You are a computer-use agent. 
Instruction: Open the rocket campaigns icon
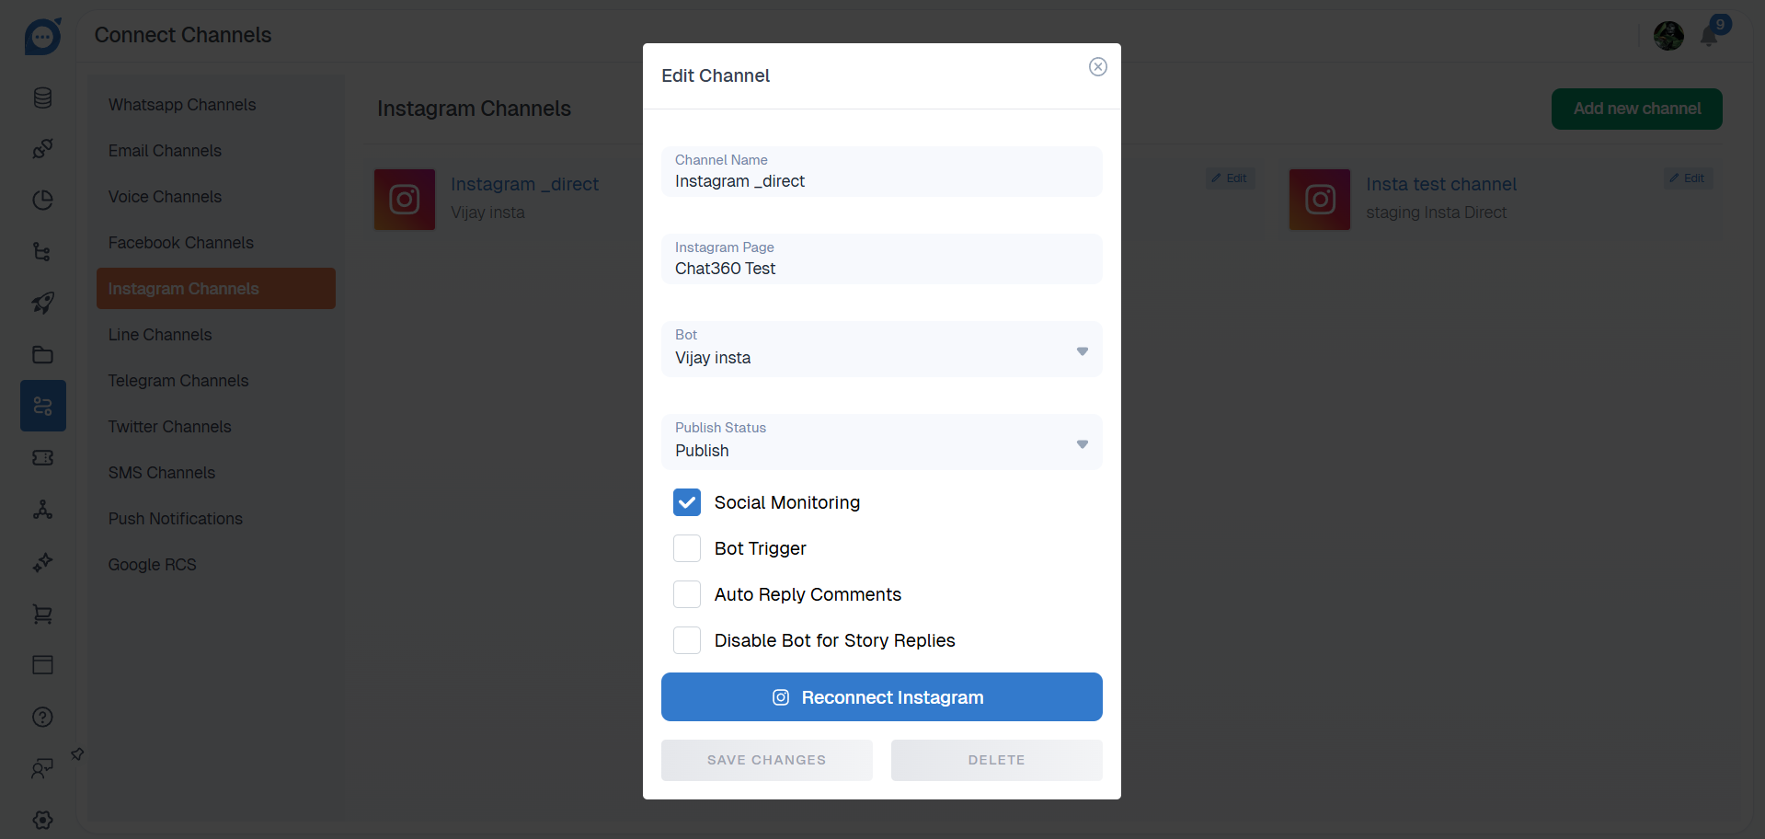42,303
